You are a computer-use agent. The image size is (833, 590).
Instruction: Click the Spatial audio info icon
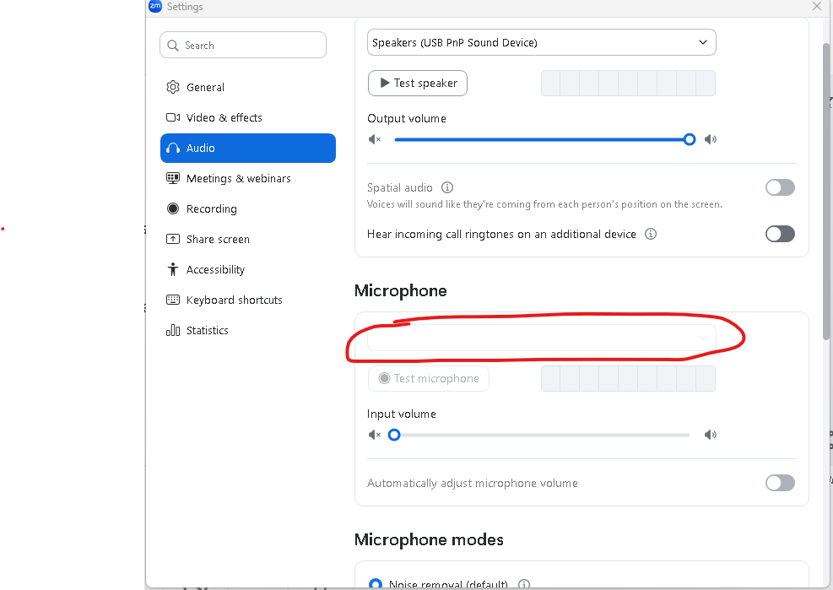point(447,187)
